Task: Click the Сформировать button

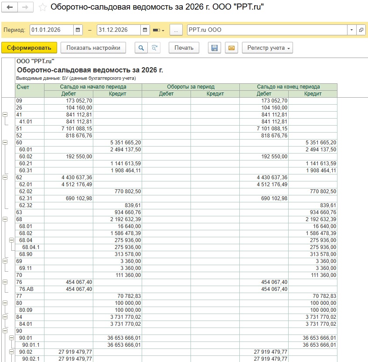Action: click(29, 48)
